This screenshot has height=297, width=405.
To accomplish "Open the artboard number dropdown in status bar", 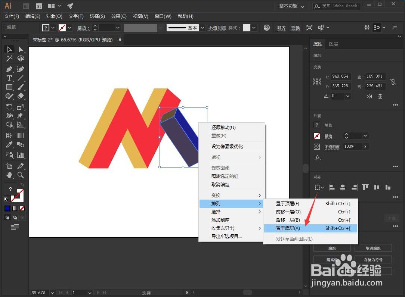I will click(90, 293).
